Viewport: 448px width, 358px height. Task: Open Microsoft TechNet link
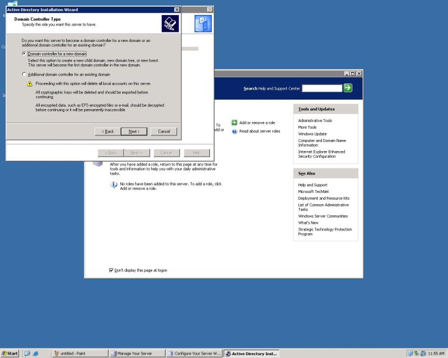314,191
